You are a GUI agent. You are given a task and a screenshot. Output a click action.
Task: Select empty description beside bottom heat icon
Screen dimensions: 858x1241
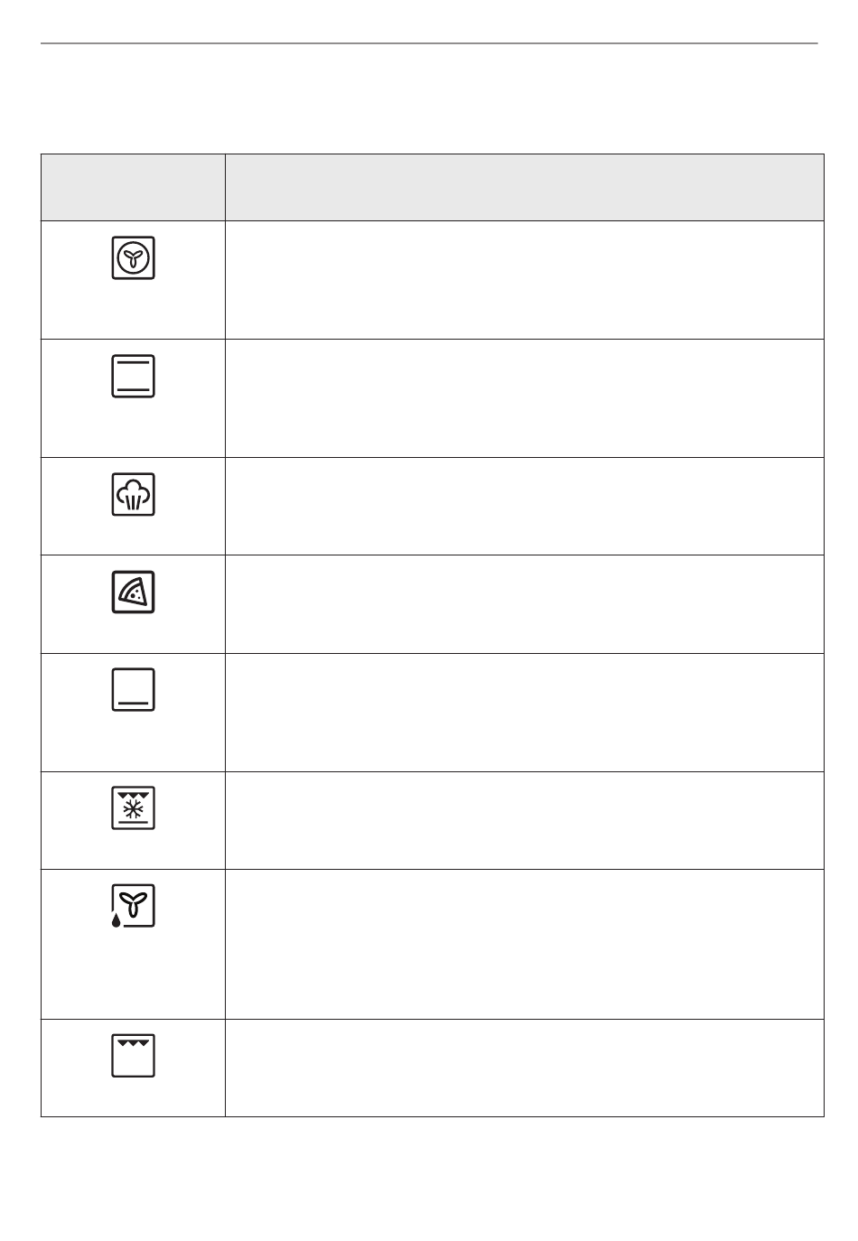tap(525, 713)
